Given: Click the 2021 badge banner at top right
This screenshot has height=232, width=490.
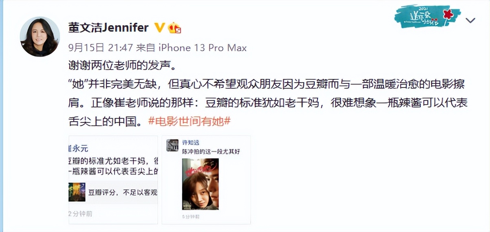Looking at the screenshot, I should [427, 17].
